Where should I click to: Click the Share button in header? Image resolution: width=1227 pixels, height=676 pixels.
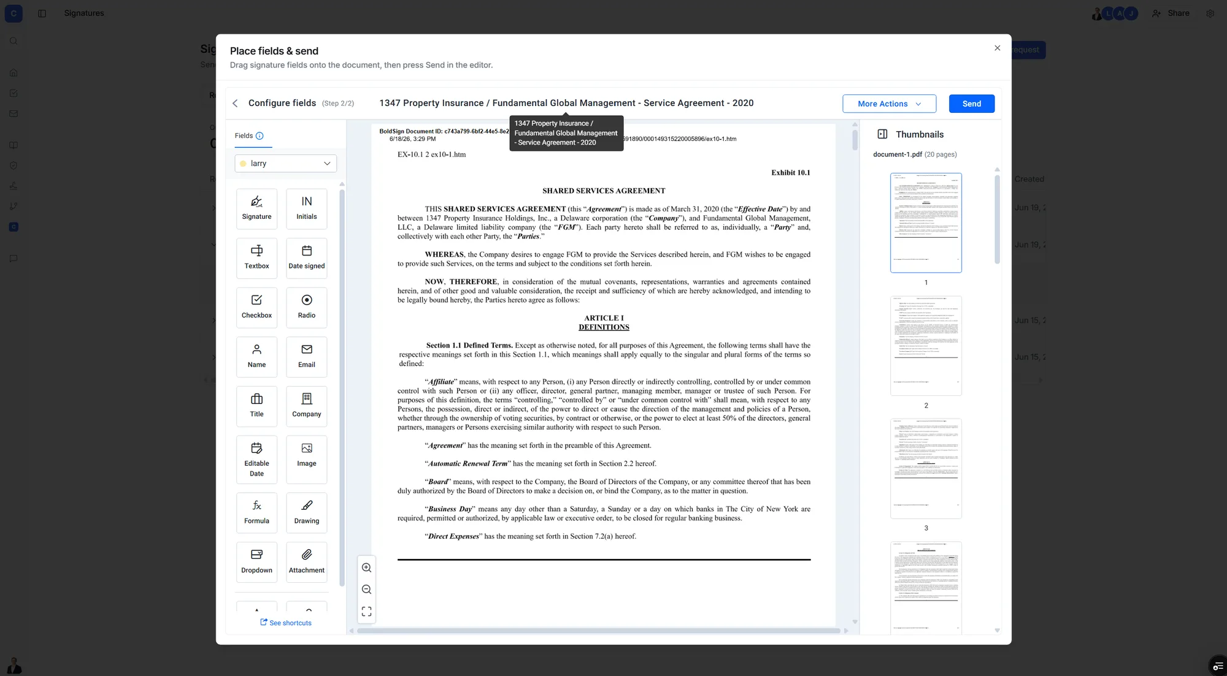[1171, 13]
